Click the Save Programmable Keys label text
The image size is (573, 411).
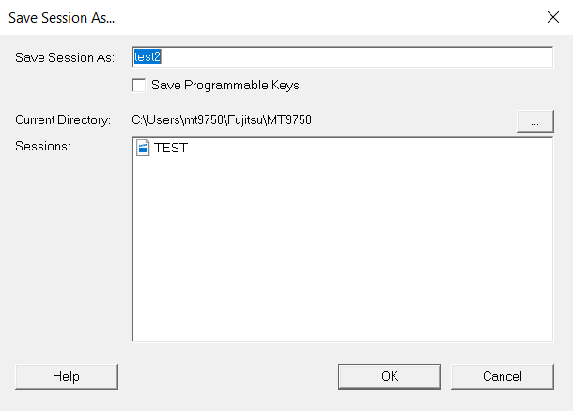[x=225, y=86]
